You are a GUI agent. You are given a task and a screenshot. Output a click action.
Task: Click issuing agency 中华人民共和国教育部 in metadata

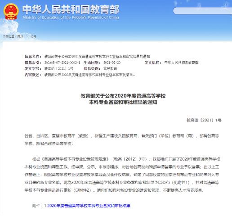(181, 63)
